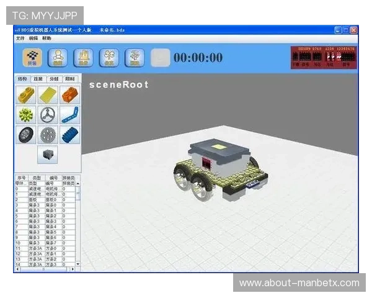Image resolution: width=372 pixels, height=298 pixels.
Task: Choose the blue worm gear part
Action: pos(69,135)
